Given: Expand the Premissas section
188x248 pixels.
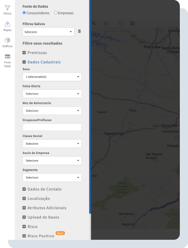Looking at the screenshot, I should [x=35, y=53].
